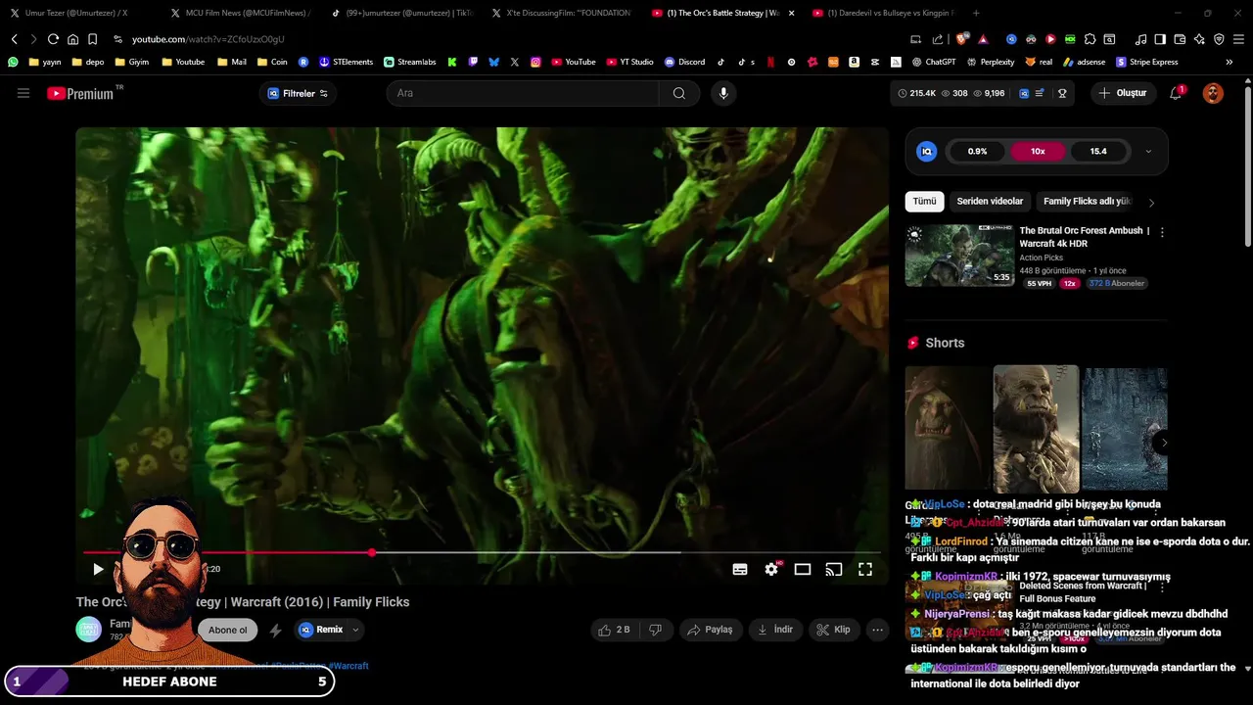Image resolution: width=1253 pixels, height=705 pixels.
Task: Switch to the TikTok umurtezer tab
Action: (401, 13)
